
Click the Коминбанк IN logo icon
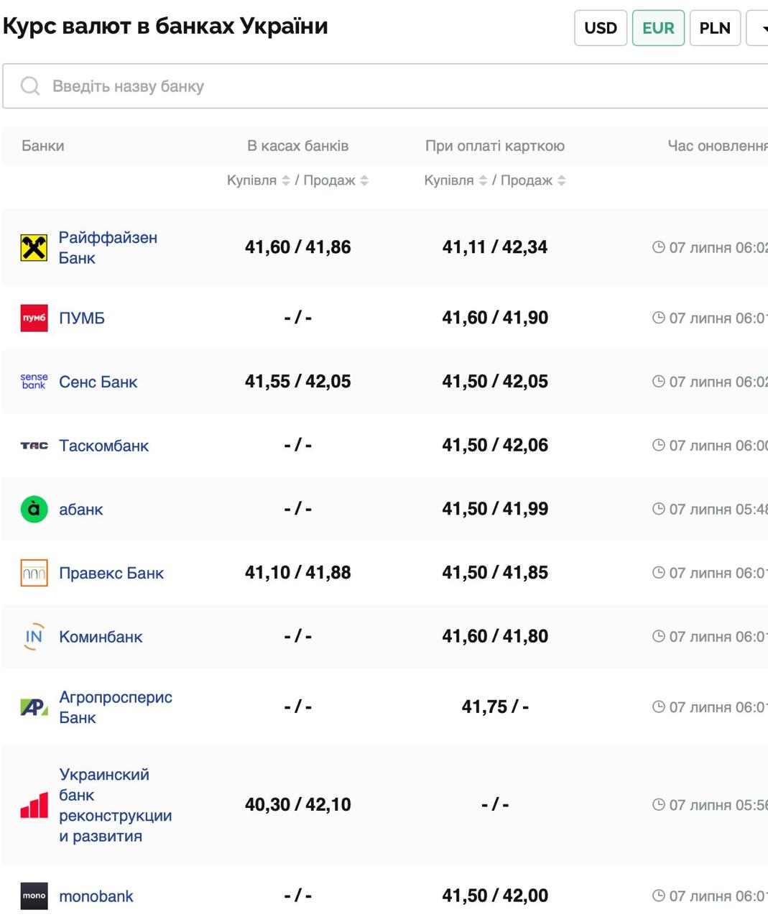pyautogui.click(x=34, y=637)
